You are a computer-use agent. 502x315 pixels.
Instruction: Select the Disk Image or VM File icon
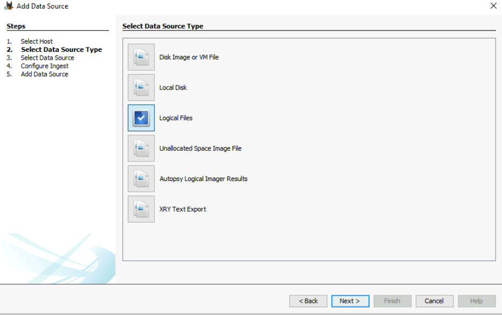tap(141, 57)
